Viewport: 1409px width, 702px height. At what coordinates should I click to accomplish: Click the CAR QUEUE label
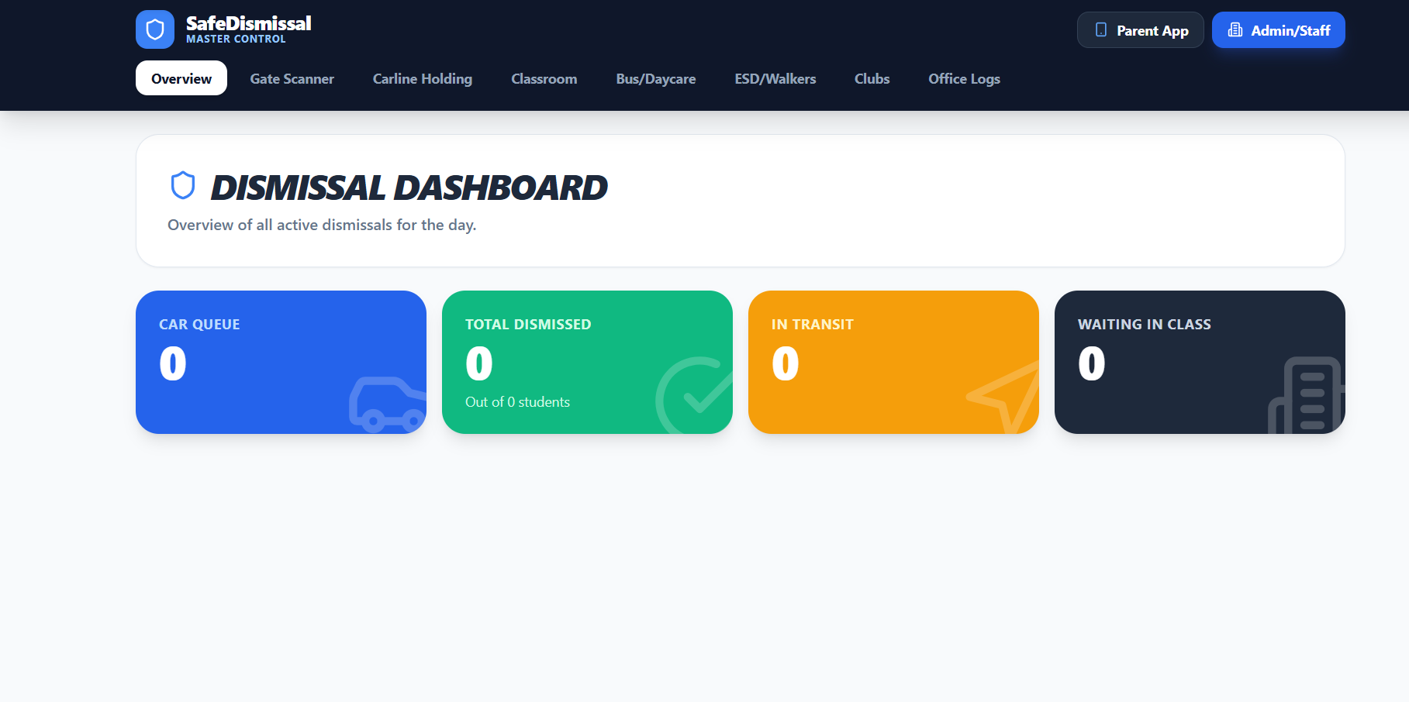(x=199, y=325)
